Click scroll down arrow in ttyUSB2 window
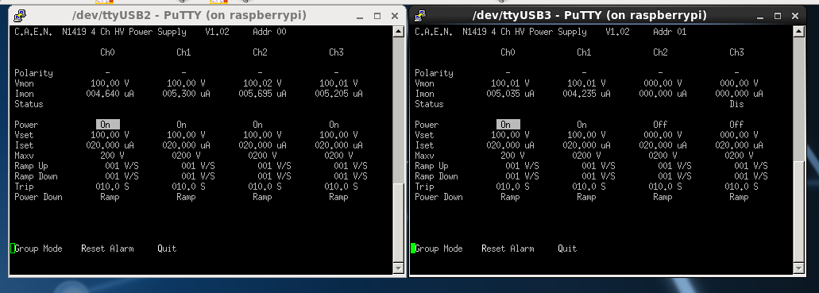 pyautogui.click(x=398, y=268)
